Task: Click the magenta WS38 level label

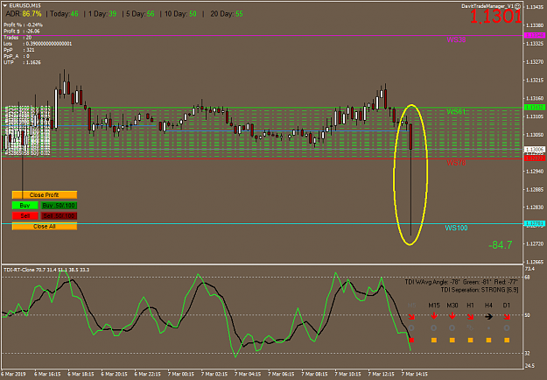Action: click(456, 39)
